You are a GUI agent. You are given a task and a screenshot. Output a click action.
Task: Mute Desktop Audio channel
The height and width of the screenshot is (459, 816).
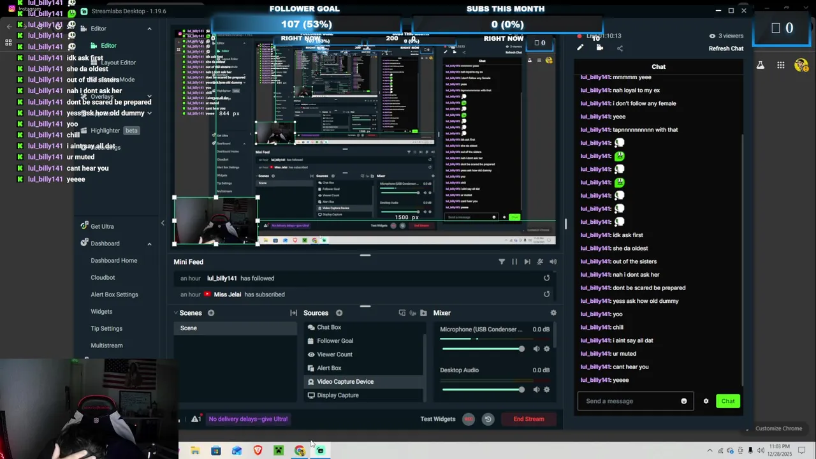click(x=536, y=390)
